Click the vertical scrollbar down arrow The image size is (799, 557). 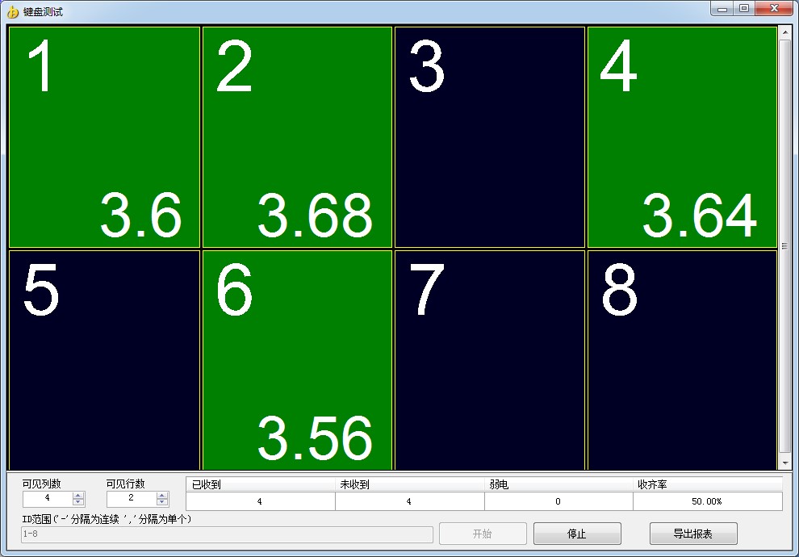coord(784,463)
